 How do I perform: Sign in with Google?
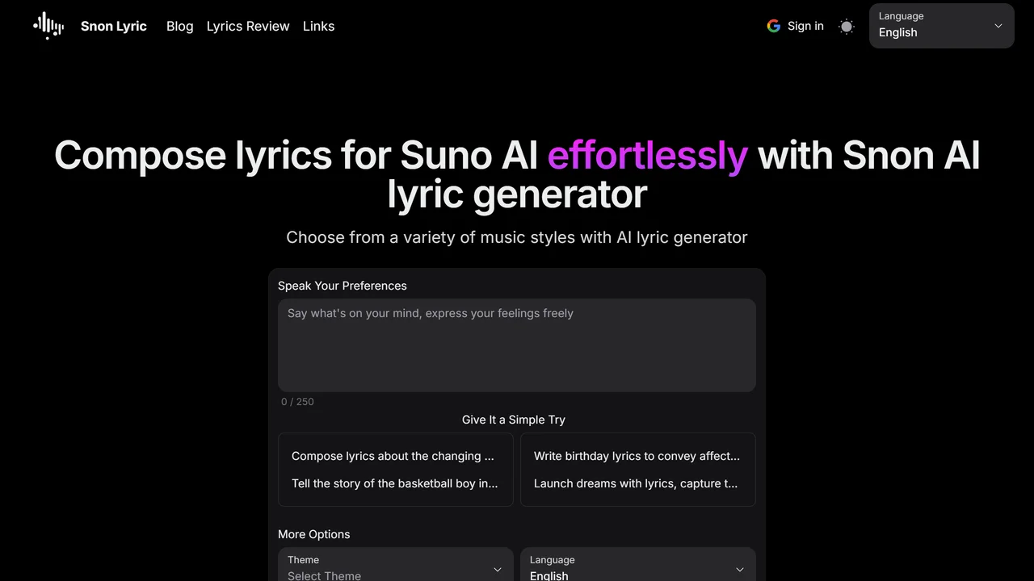click(x=796, y=26)
